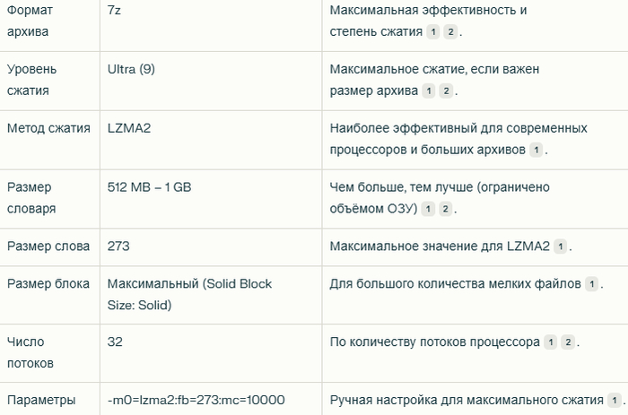
Task: Click citation 1 after 'размер архива'
Action: point(428,91)
